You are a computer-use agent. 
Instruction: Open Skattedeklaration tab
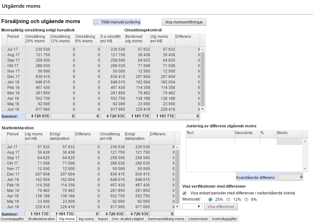pos(41,219)
